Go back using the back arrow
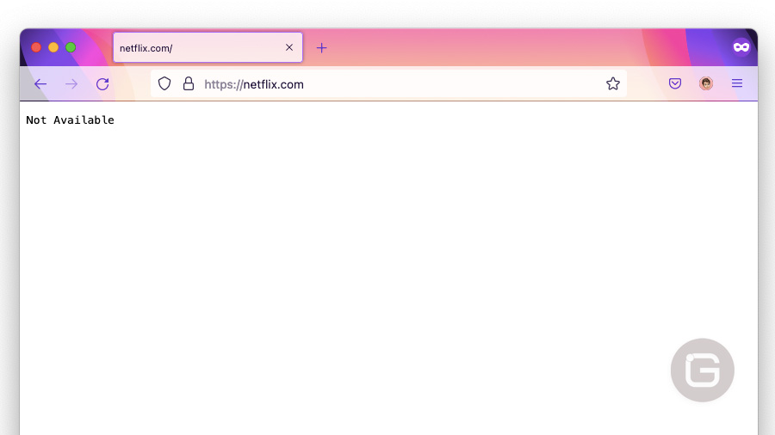The image size is (775, 435). point(40,84)
